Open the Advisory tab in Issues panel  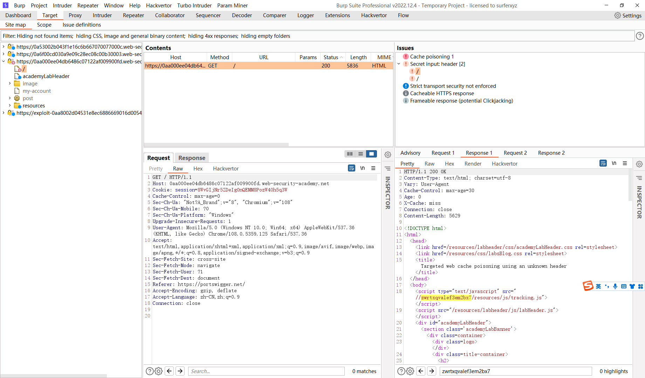(x=410, y=153)
